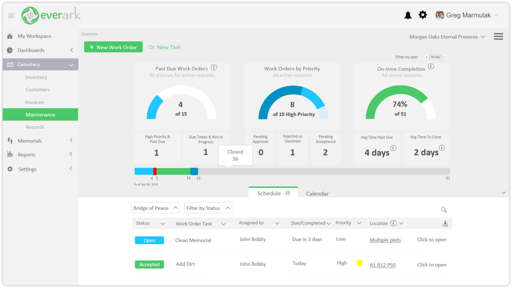Click info icon beside On-time Completion
512x288 pixels.
431,67
